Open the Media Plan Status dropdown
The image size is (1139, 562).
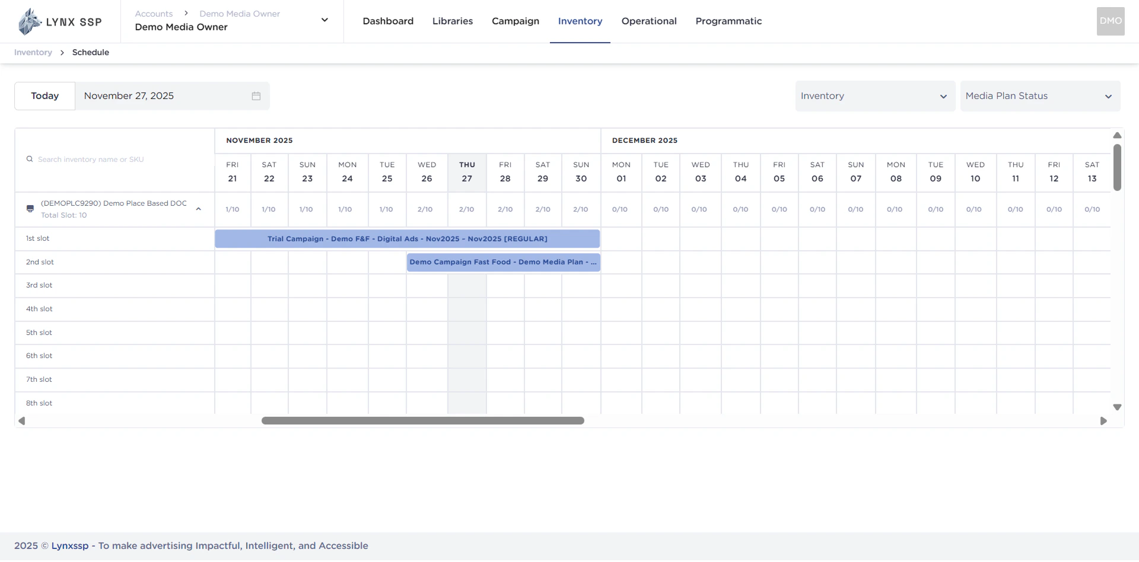coord(1040,95)
